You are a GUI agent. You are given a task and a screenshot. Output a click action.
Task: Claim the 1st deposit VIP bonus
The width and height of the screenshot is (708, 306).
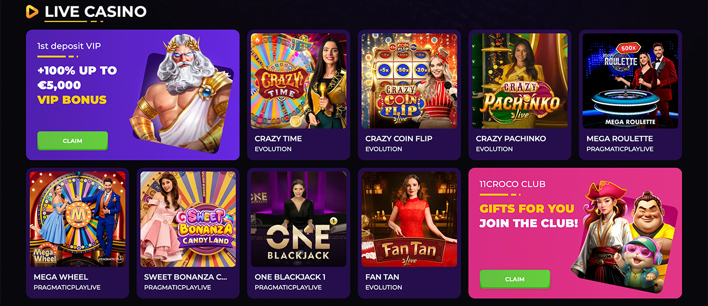[x=72, y=141]
